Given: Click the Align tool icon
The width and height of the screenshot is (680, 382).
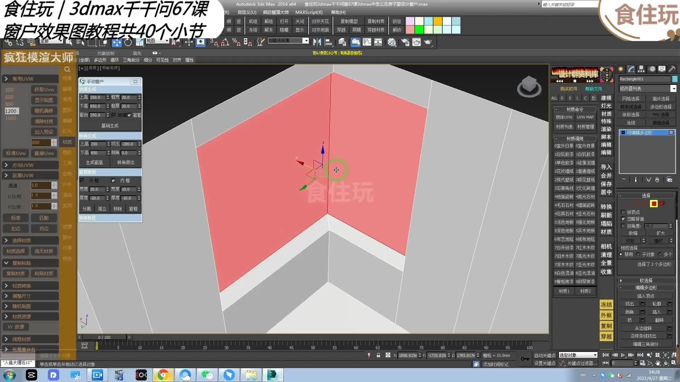Looking at the screenshot, I should coord(329,42).
